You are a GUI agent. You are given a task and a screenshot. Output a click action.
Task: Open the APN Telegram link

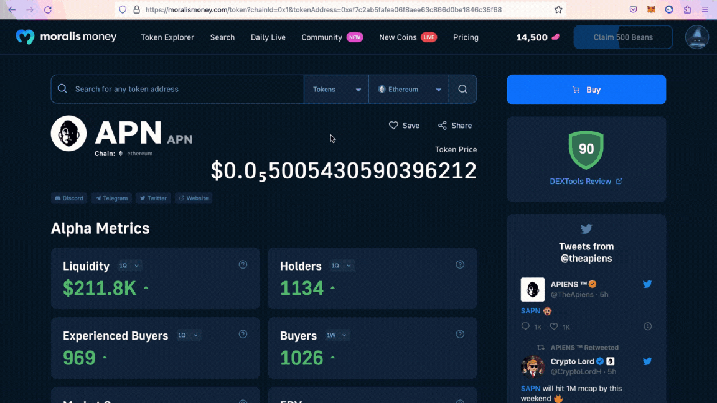click(111, 198)
